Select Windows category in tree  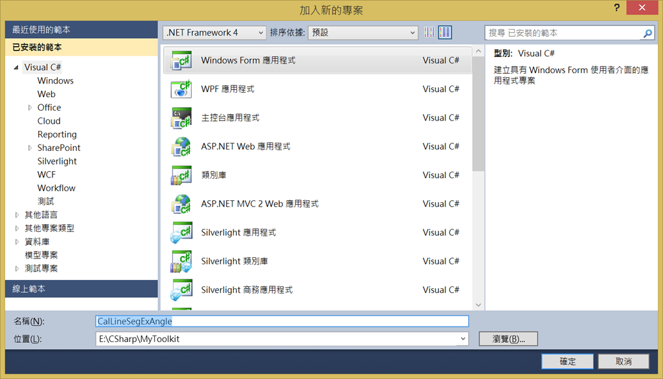pyautogui.click(x=56, y=80)
